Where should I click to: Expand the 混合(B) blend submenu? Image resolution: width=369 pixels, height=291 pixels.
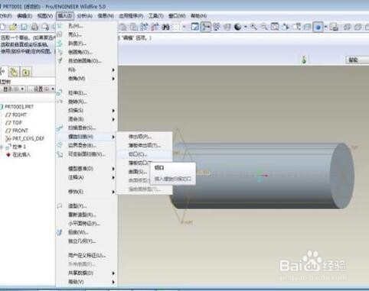pyautogui.click(x=87, y=119)
